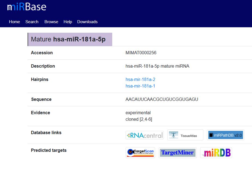
Task: Click the AACAUUCAACGCUGUCGGUGAGU sequence text
Action: pos(162,99)
